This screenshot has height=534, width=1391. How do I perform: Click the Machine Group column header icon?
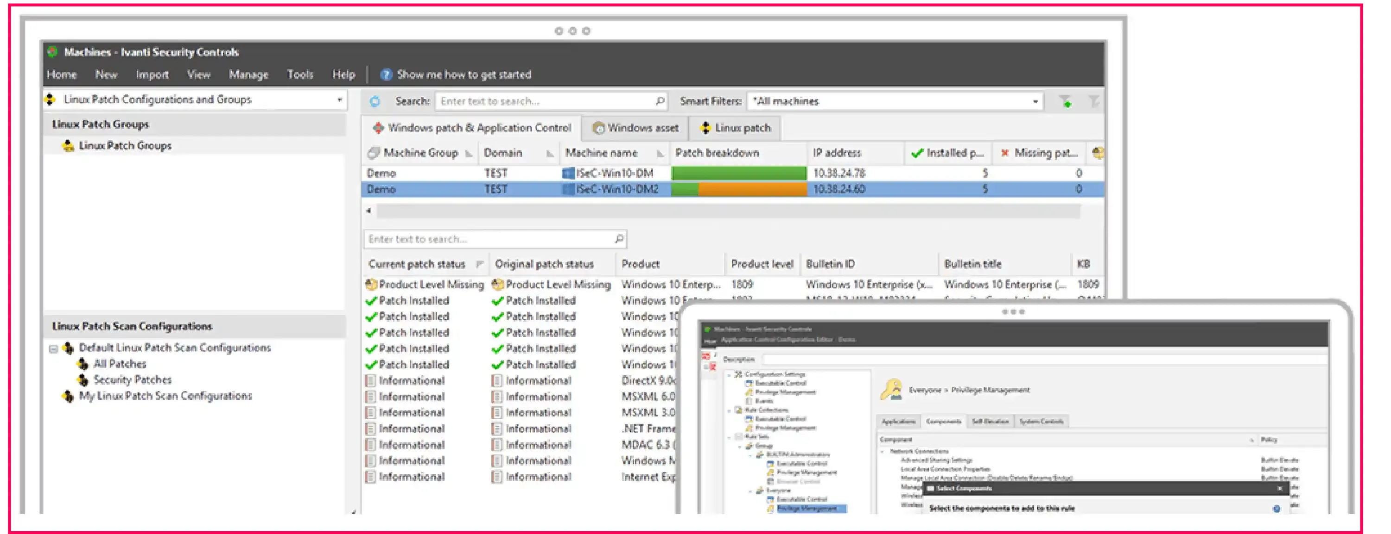373,153
